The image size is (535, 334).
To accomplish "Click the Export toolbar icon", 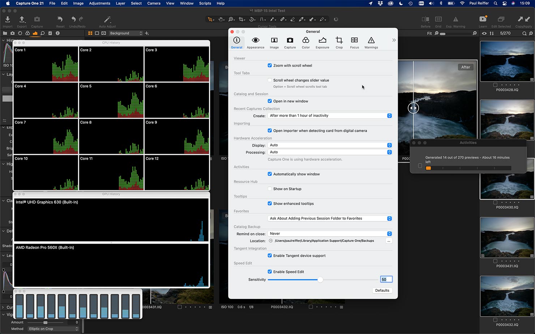I will [x=22, y=19].
